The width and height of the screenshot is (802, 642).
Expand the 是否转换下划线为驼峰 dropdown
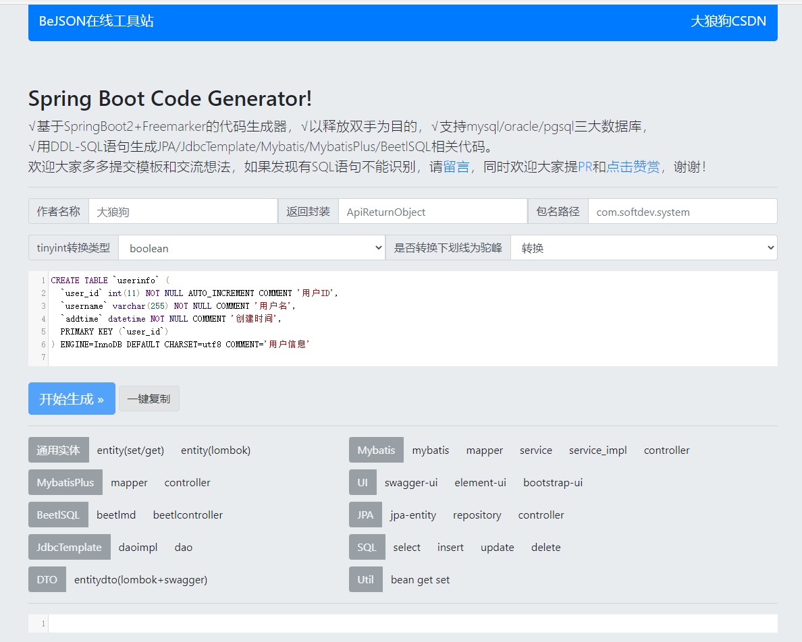click(643, 248)
